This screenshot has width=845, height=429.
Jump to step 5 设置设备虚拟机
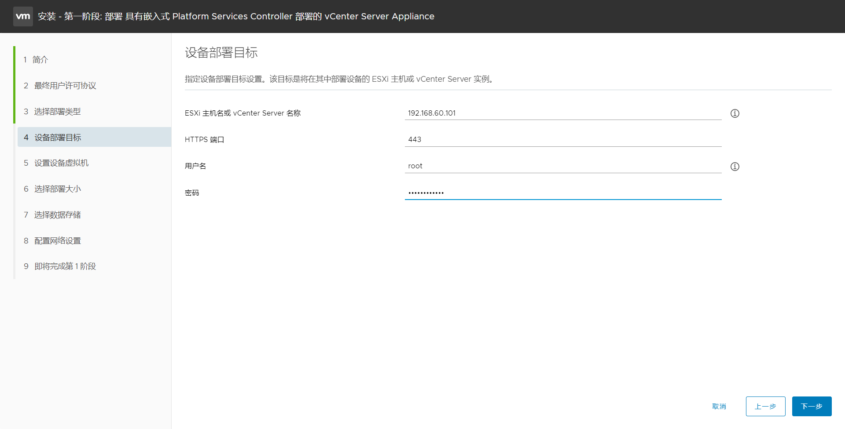(x=56, y=163)
